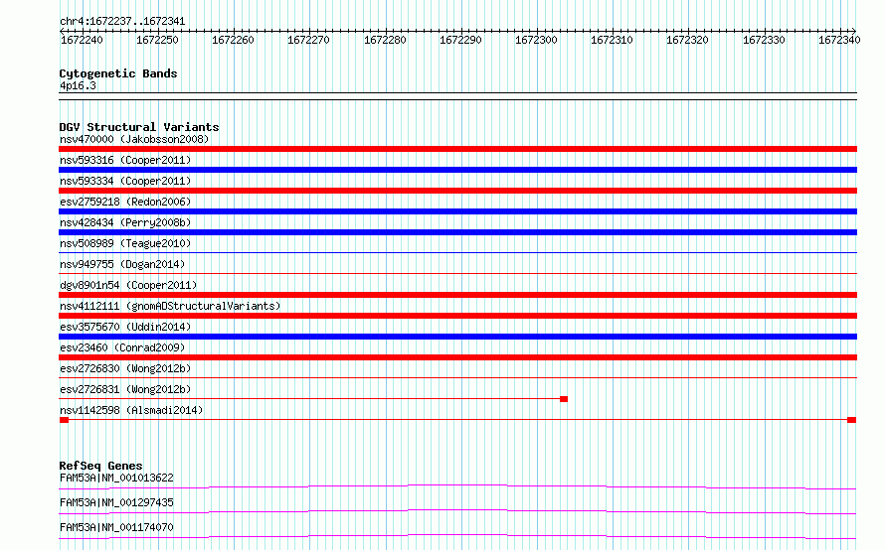The width and height of the screenshot is (885, 550).
Task: Click ruler position 1672240
Action: 82,40
